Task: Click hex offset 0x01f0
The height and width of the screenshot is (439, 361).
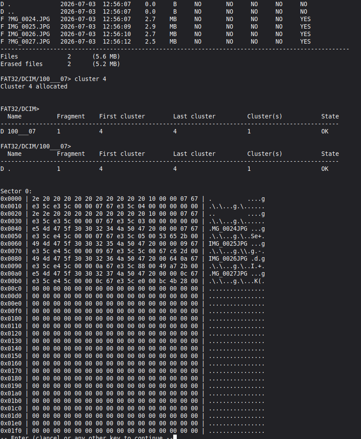Action: pyautogui.click(x=11, y=431)
